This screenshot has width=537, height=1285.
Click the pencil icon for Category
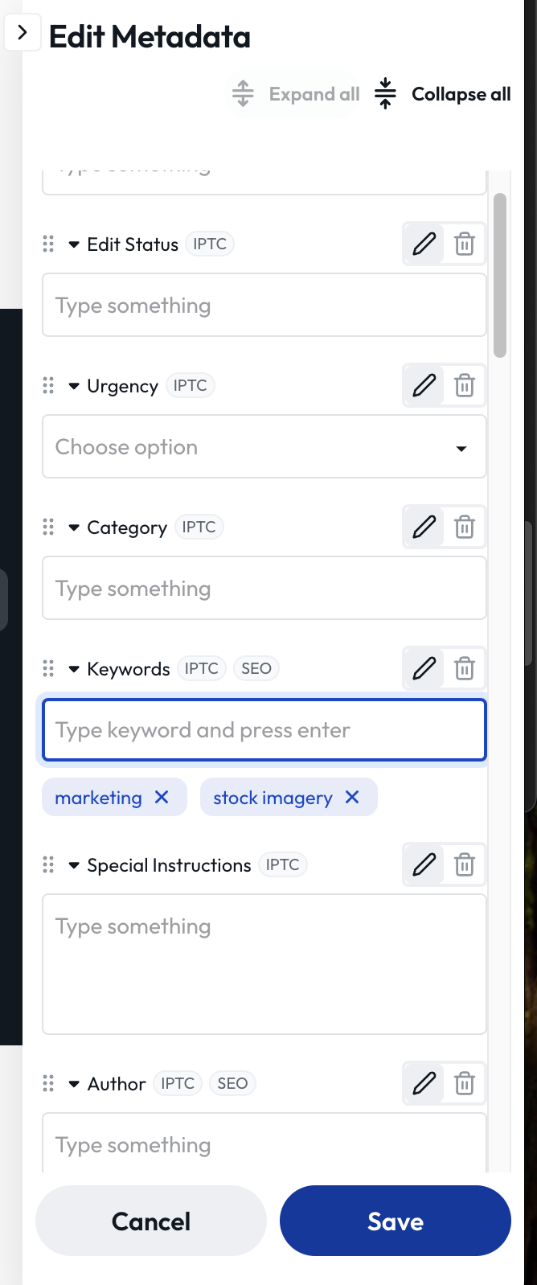424,527
